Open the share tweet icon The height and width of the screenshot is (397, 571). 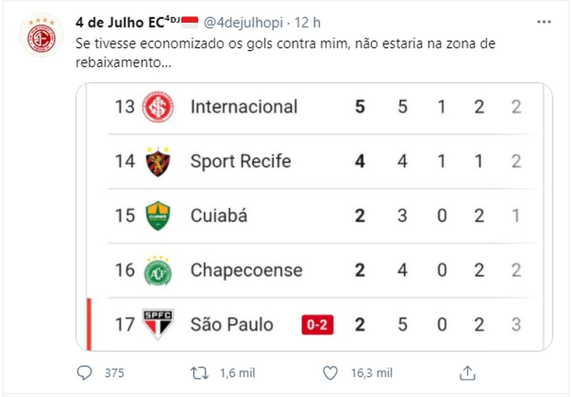tap(467, 373)
